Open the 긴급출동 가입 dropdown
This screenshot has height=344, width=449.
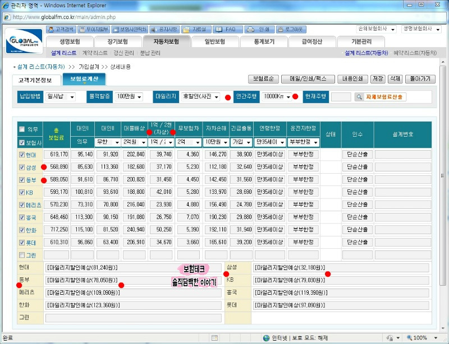pos(242,142)
